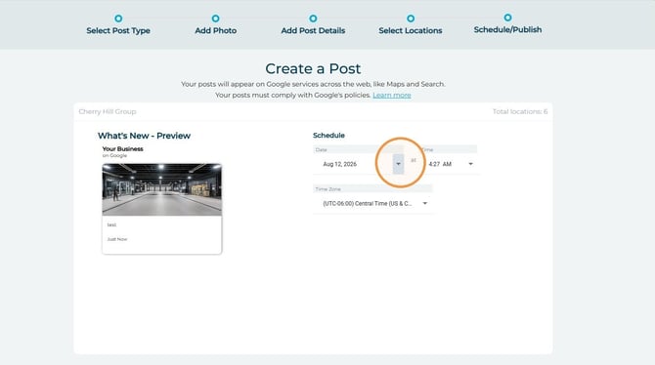Go to Select Locations step label
This screenshot has width=655, height=365.
[411, 30]
